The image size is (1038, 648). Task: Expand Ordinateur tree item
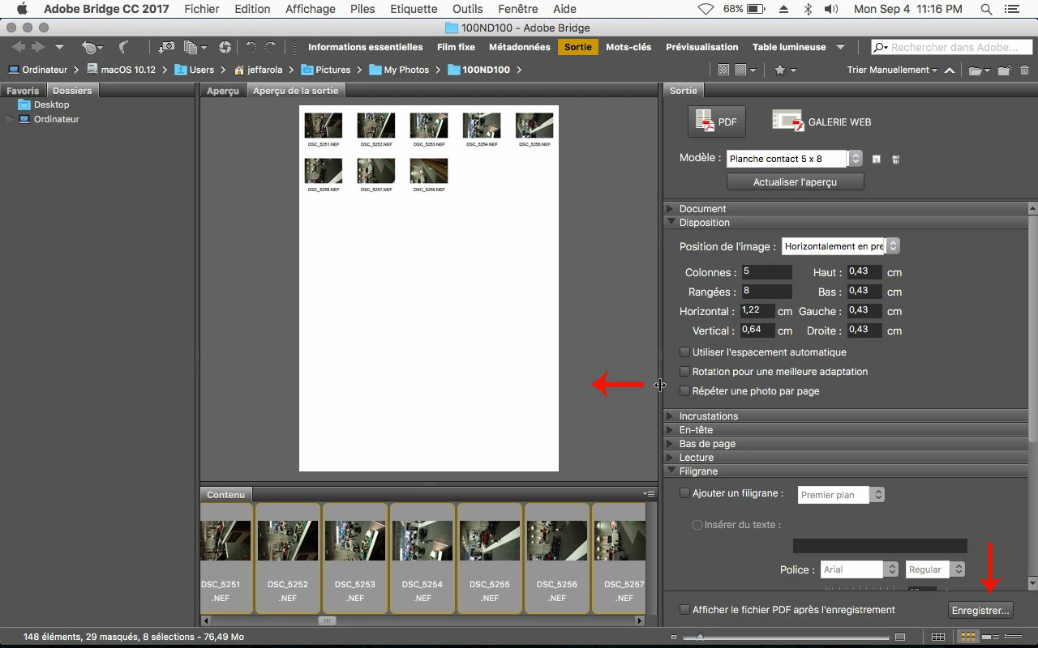pos(10,119)
